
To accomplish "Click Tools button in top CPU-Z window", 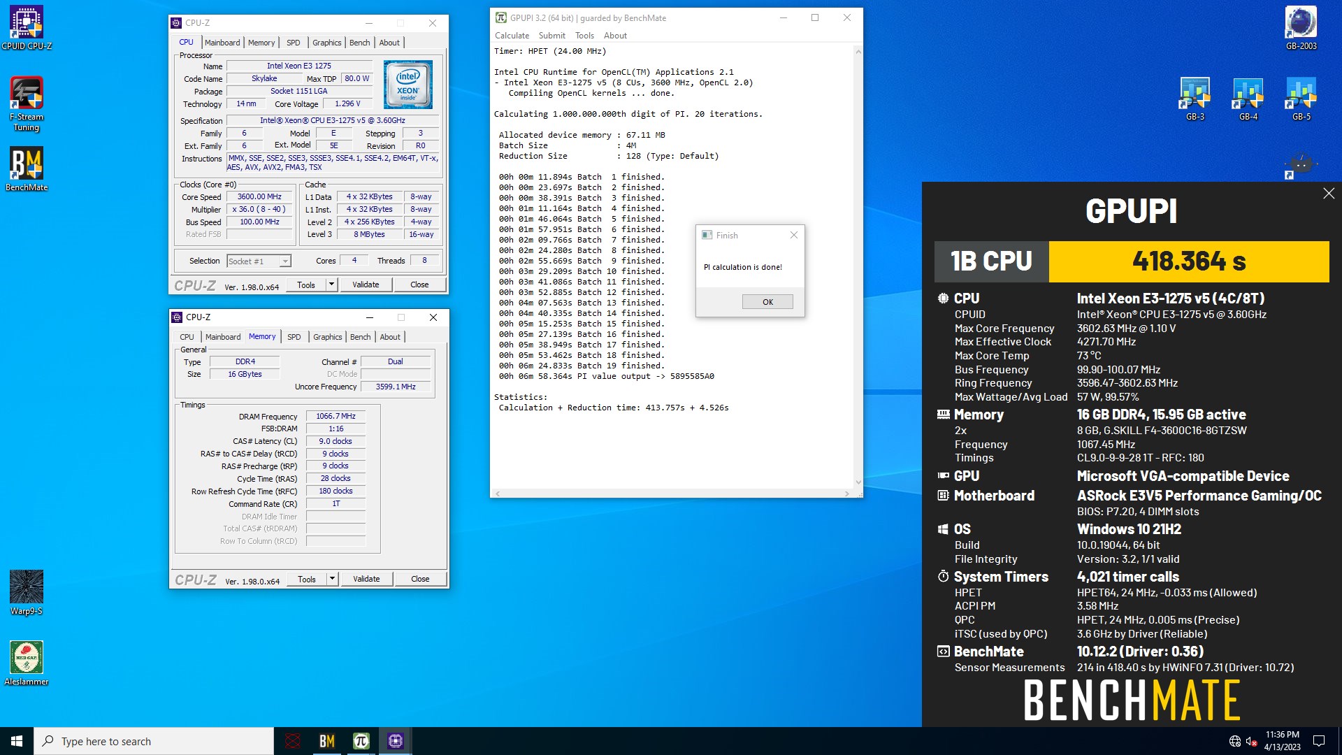I will [x=306, y=285].
